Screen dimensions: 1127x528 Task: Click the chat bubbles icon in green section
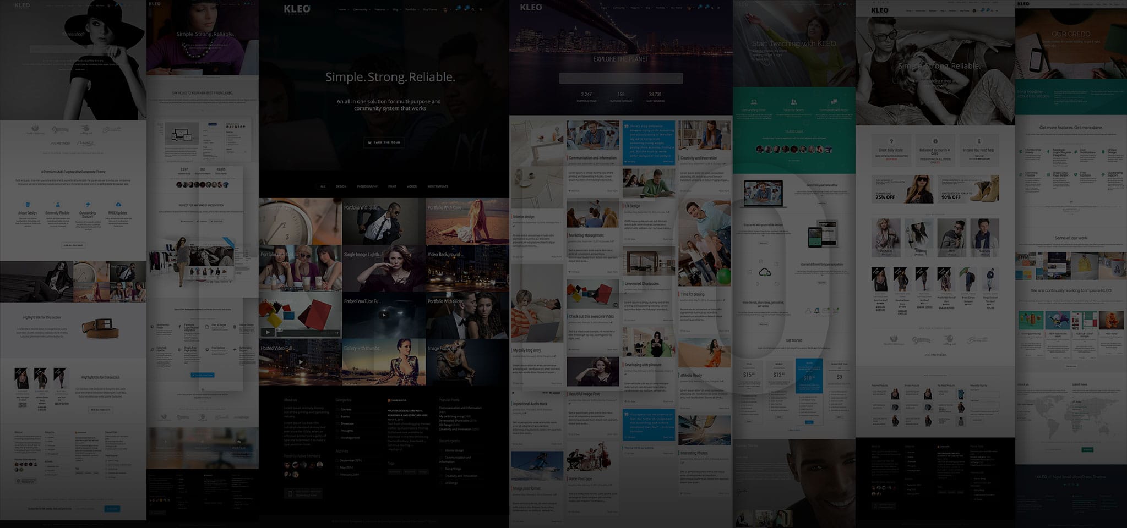click(x=834, y=102)
